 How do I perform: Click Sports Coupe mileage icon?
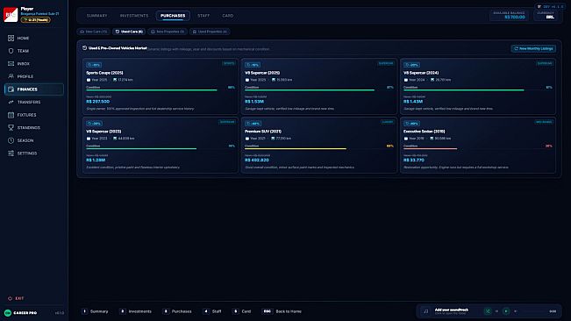(115, 80)
